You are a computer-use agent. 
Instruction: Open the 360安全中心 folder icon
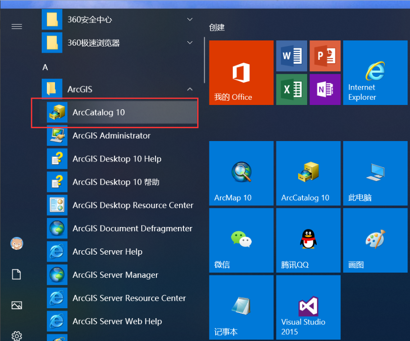coord(52,19)
